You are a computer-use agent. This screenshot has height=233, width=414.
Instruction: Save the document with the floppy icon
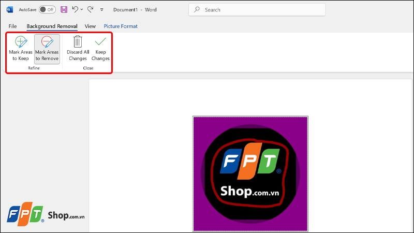64,10
